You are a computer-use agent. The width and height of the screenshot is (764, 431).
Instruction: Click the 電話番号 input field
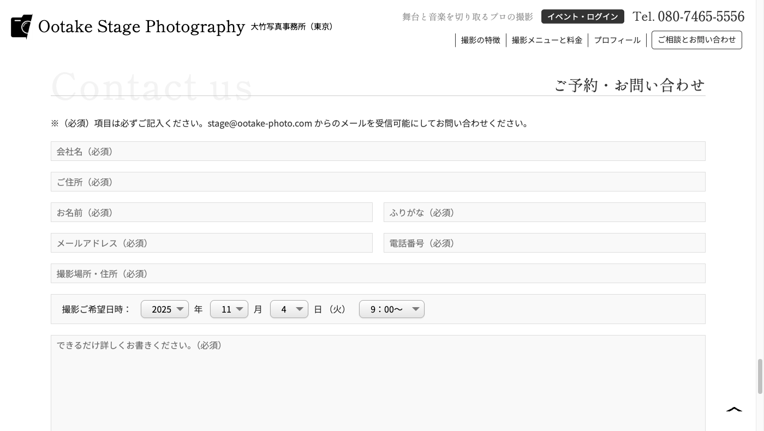544,243
